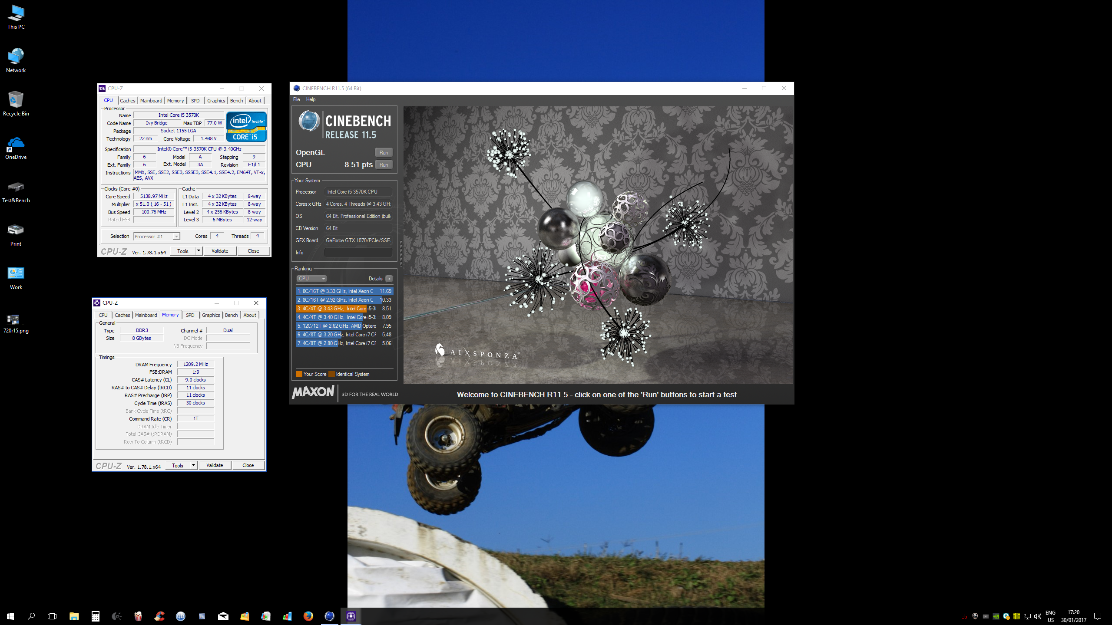Expand Processor #1 selection dropdown
The width and height of the screenshot is (1112, 625).
coord(156,237)
